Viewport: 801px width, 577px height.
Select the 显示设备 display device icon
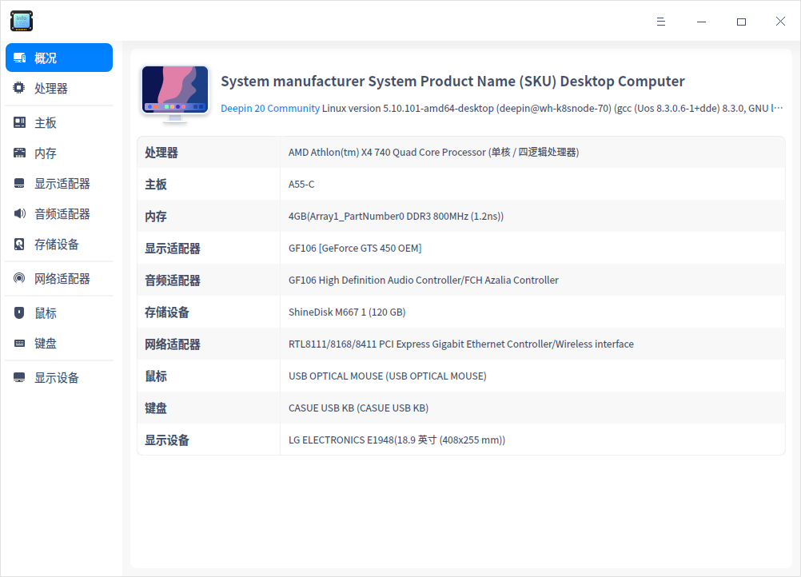(x=18, y=377)
